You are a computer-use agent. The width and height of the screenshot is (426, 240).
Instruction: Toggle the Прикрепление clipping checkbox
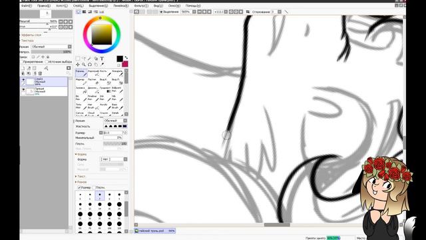pyautogui.click(x=21, y=62)
